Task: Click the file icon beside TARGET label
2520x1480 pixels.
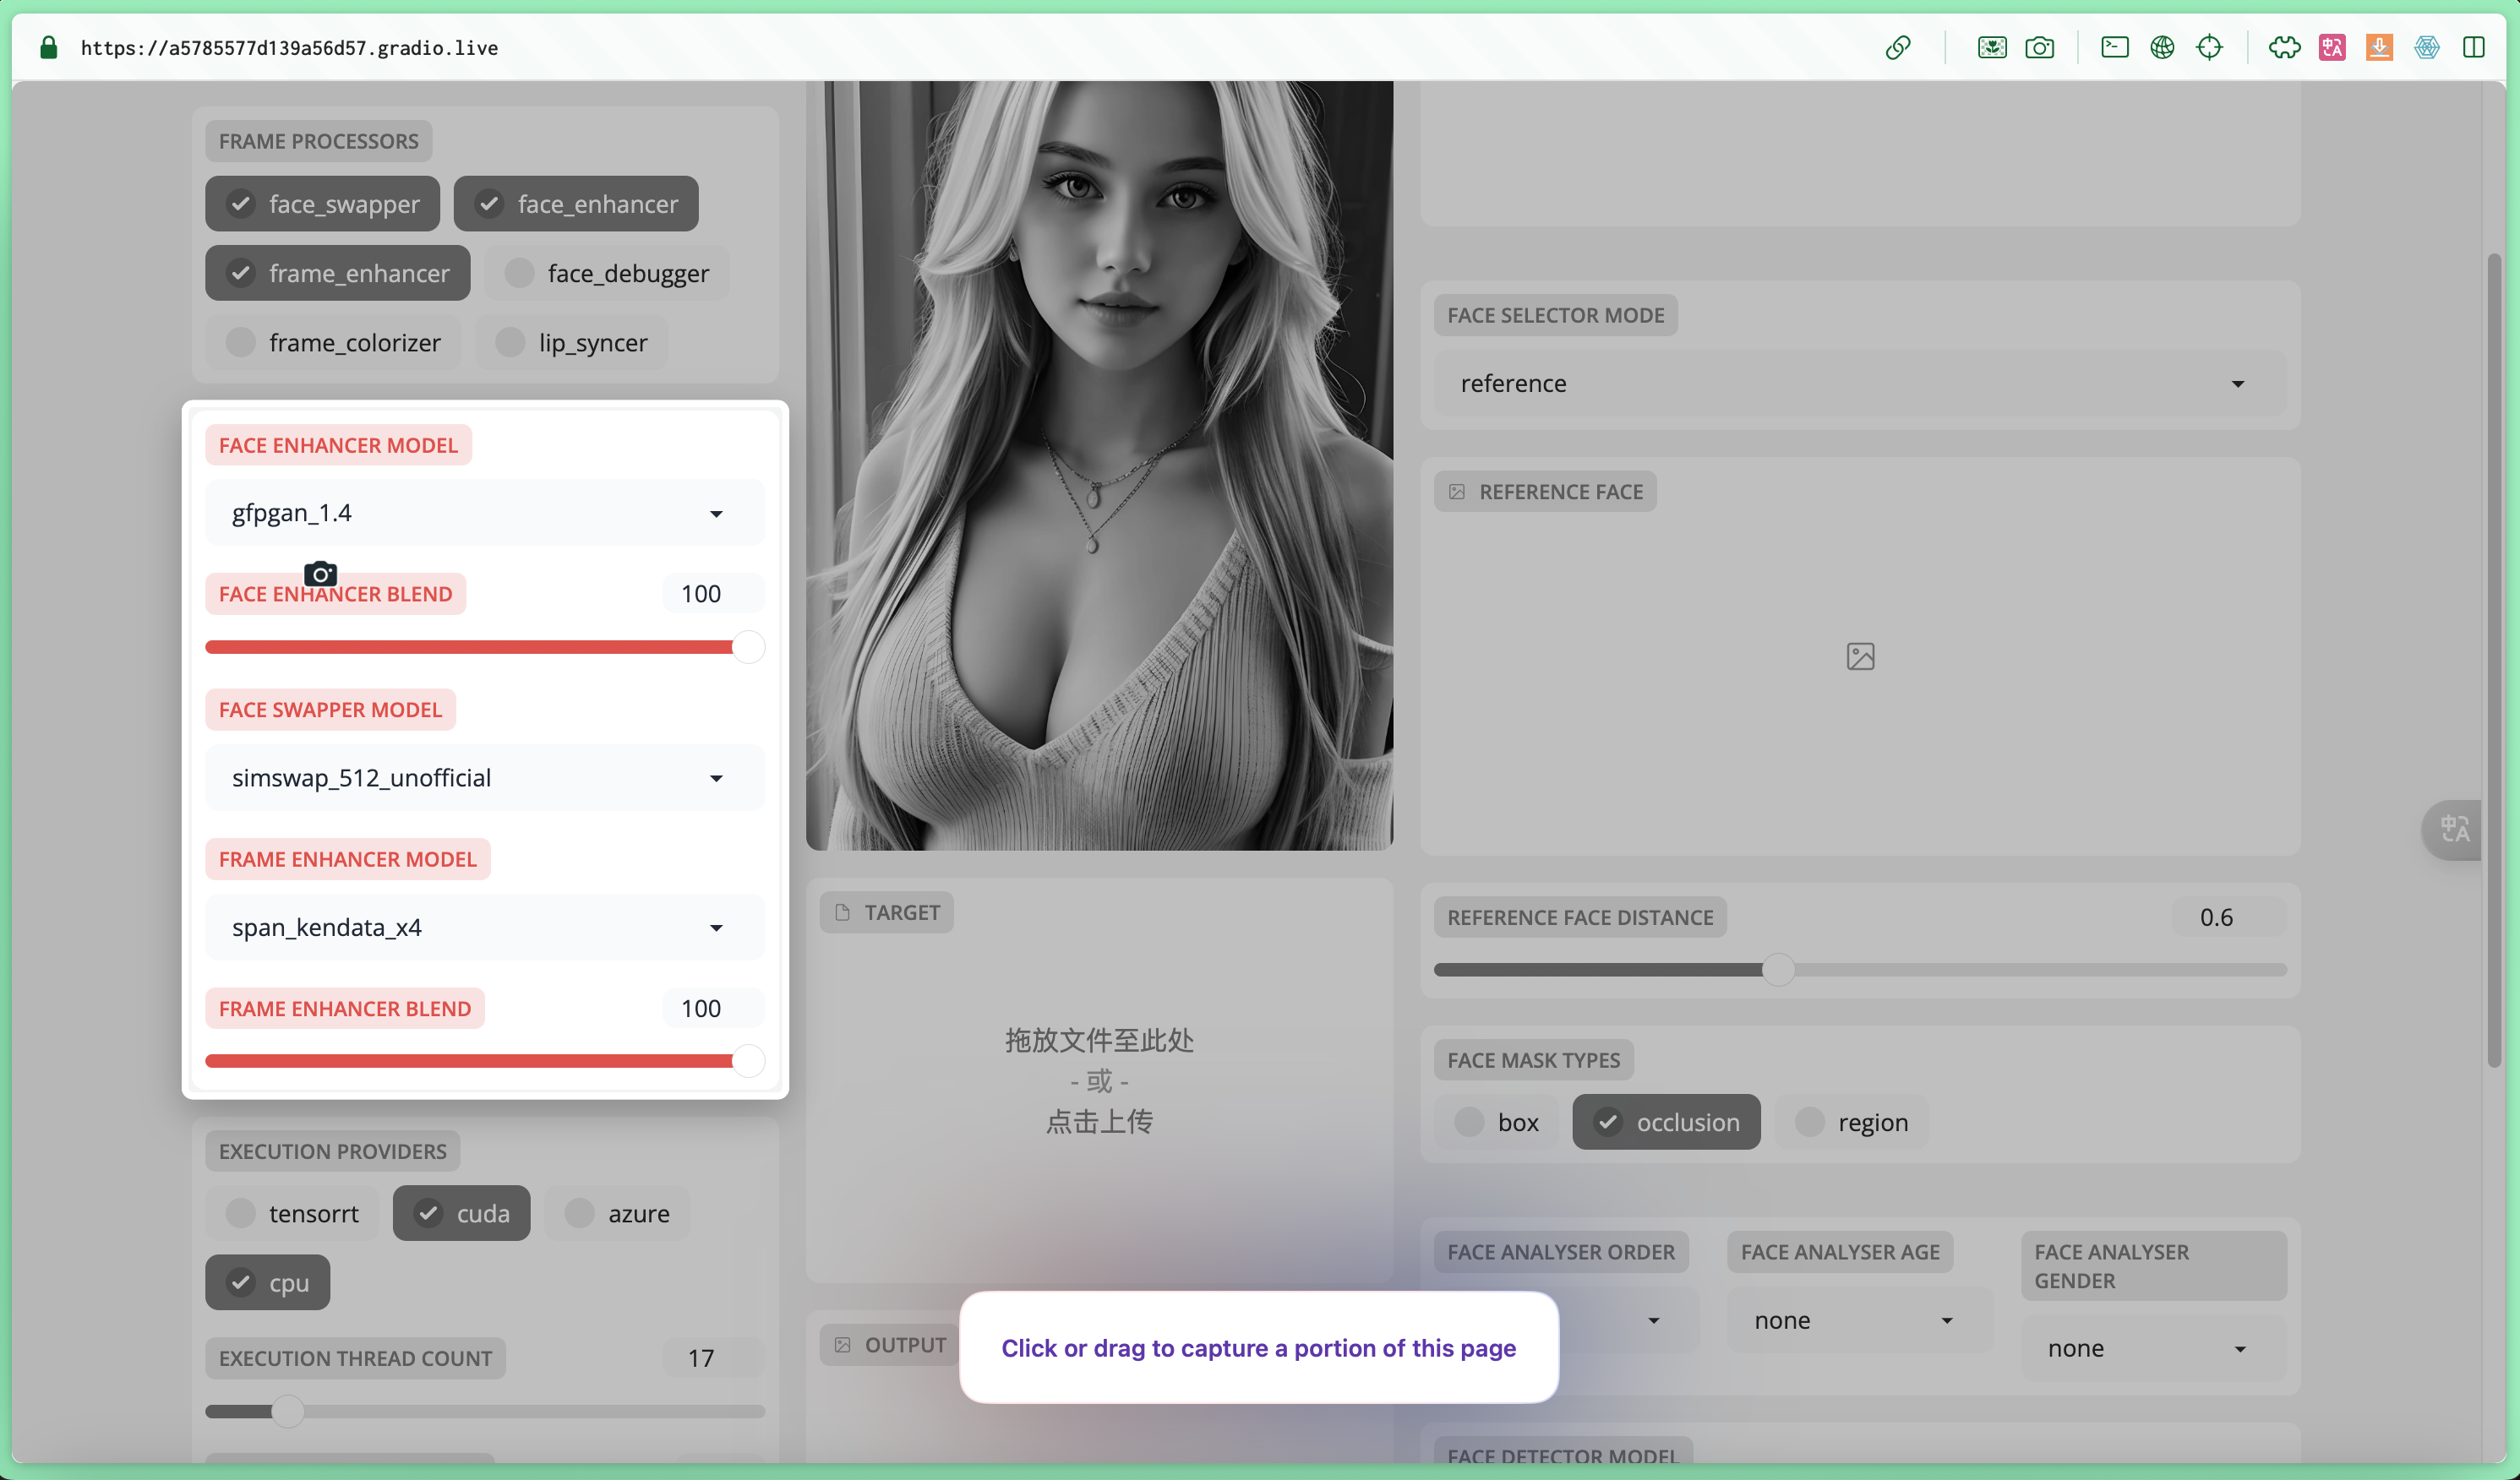Action: click(842, 912)
